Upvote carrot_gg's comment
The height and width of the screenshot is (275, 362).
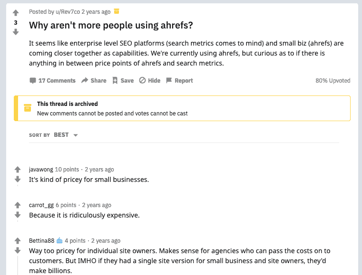pos(18,205)
